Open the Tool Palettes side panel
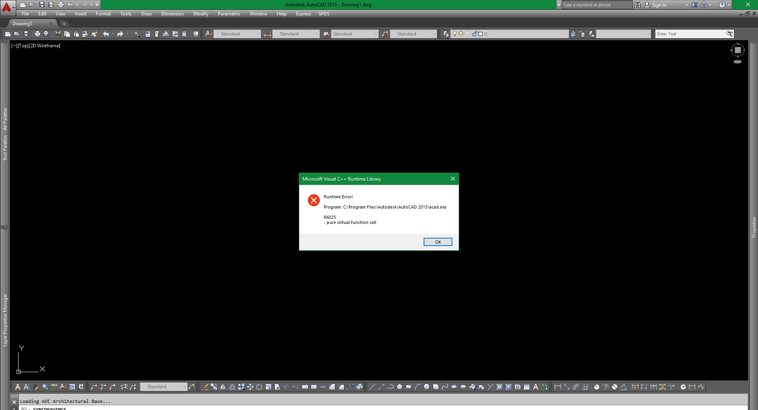Viewport: 758px width, 410px height. [x=5, y=134]
